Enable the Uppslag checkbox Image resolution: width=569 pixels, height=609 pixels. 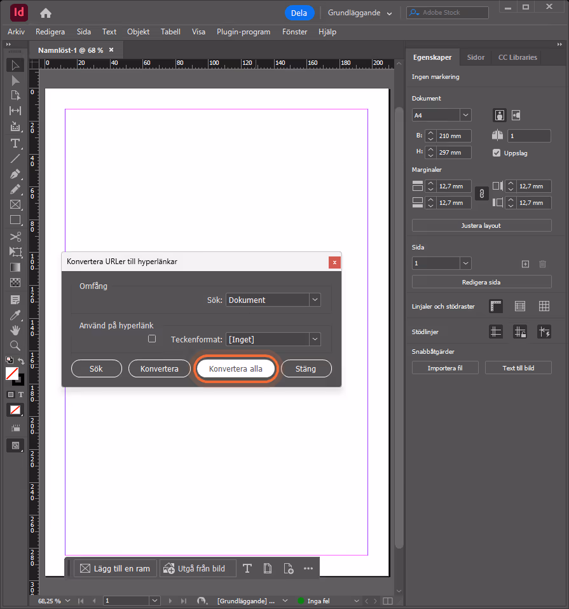pos(497,153)
